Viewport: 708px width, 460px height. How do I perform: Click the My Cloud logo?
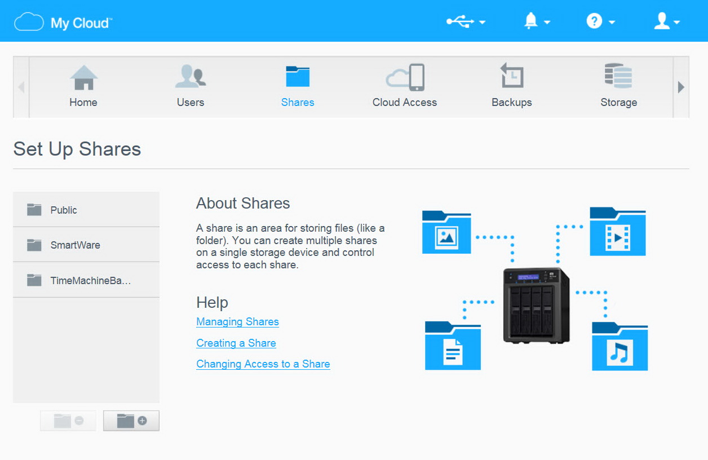(63, 23)
